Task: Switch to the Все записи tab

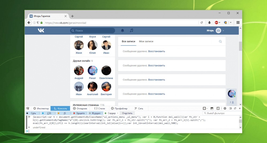Action: (128, 41)
